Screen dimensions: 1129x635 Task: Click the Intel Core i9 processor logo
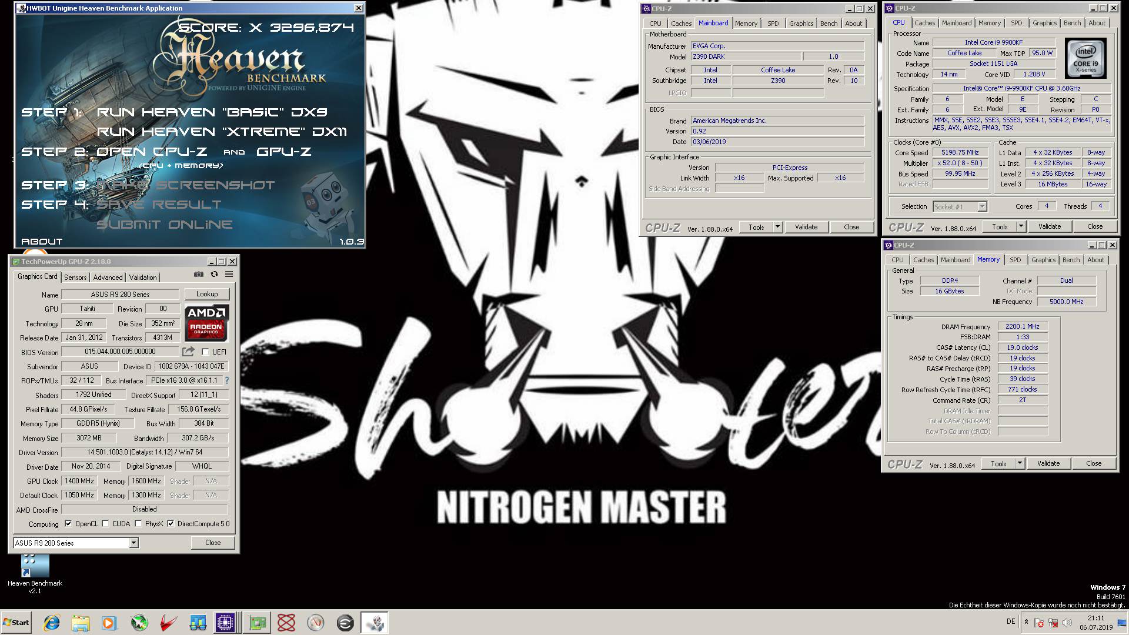(x=1086, y=58)
